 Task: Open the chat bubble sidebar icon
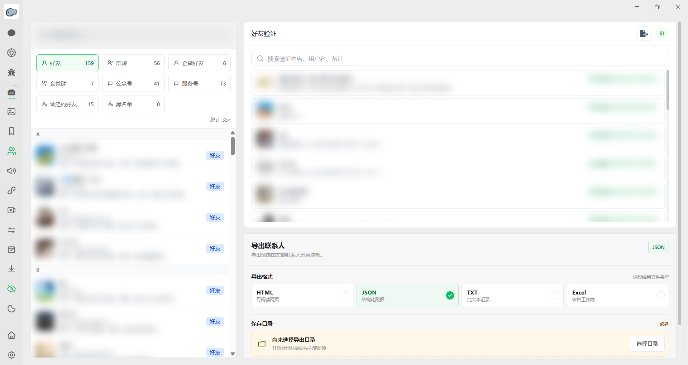(11, 33)
